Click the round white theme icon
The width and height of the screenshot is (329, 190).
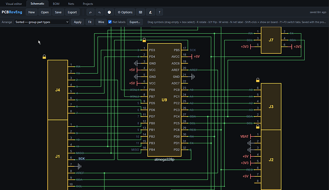[109, 12]
